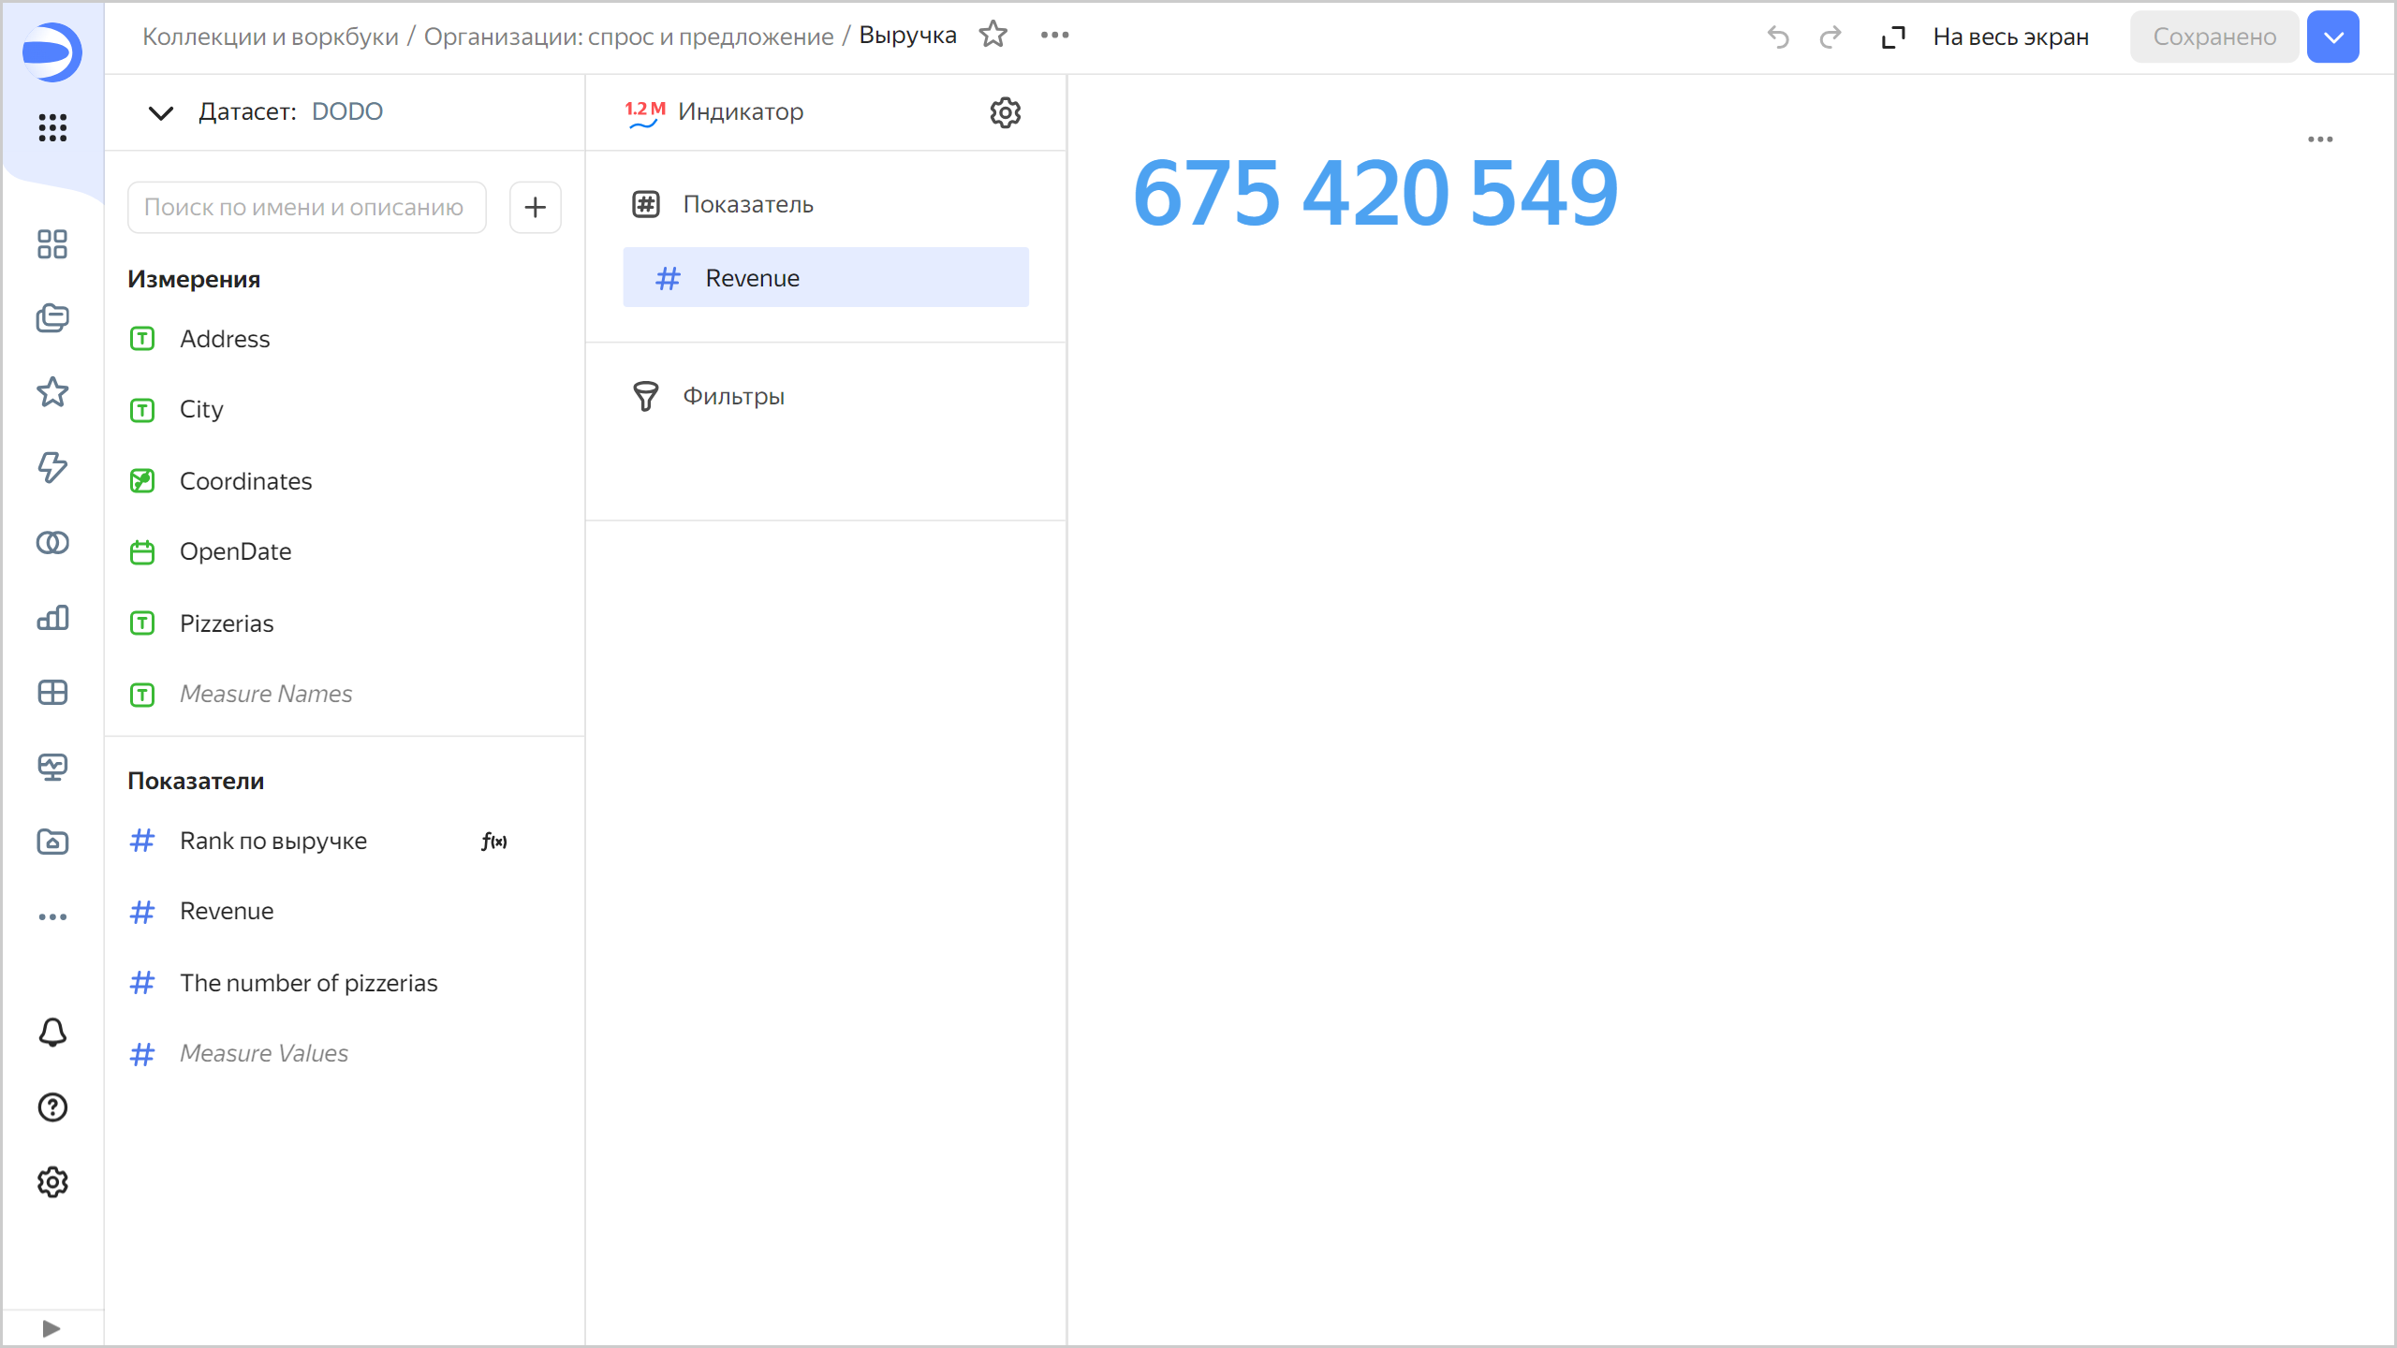Click the add field plus button

535,207
